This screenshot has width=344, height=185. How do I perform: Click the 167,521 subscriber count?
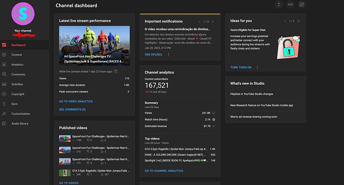click(157, 85)
